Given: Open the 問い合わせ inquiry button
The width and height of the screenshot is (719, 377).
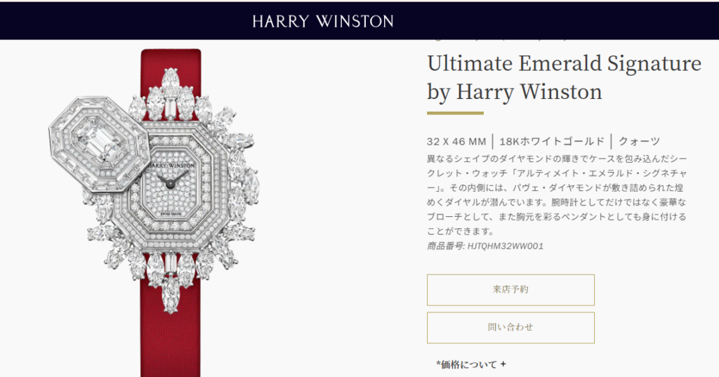Looking at the screenshot, I should [x=510, y=327].
